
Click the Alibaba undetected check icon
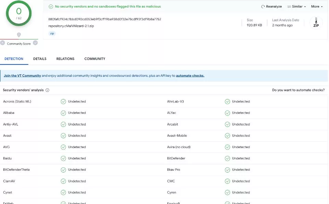coord(63,113)
